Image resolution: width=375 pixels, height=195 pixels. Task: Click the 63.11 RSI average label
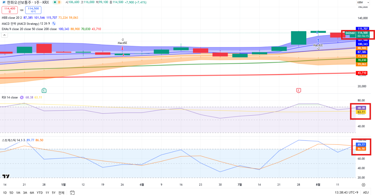click(x=361, y=112)
